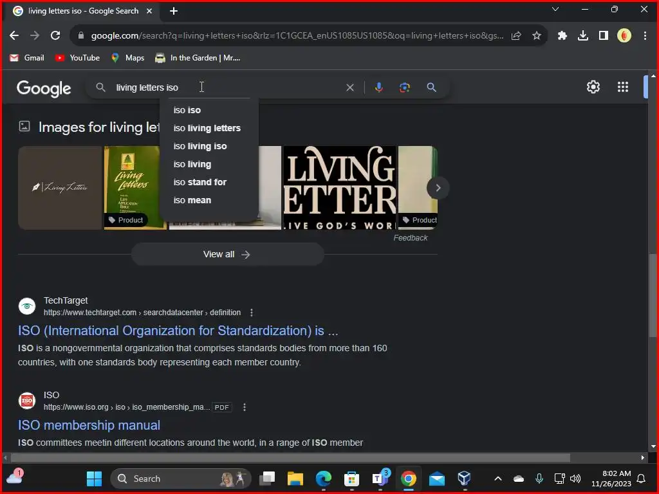Open the VirtualBox cube icon on taskbar
The width and height of the screenshot is (659, 494).
coord(465,479)
